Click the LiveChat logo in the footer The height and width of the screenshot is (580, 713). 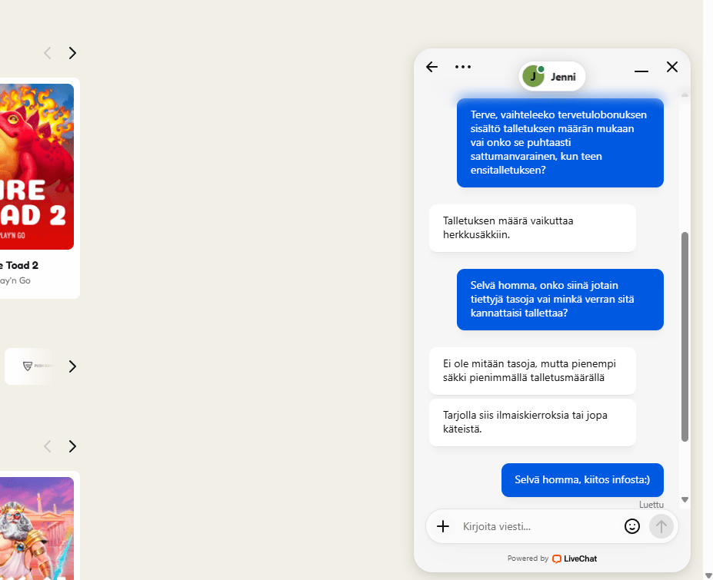[x=574, y=558]
